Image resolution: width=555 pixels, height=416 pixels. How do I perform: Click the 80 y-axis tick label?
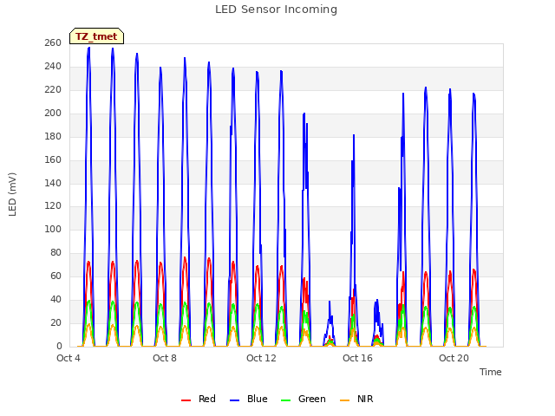tap(55, 252)
